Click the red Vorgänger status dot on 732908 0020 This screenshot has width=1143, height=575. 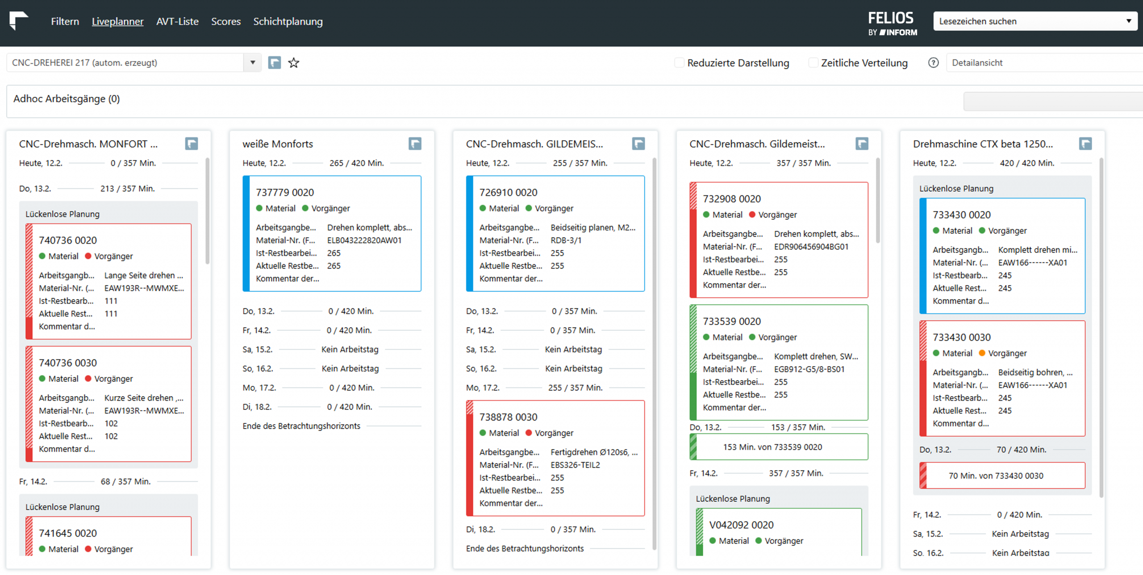(752, 215)
